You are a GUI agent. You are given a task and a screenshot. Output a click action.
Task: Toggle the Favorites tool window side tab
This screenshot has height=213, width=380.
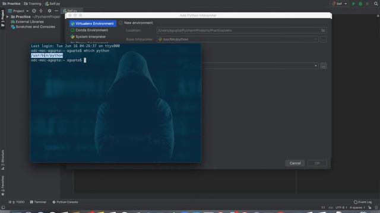[x=2, y=186]
